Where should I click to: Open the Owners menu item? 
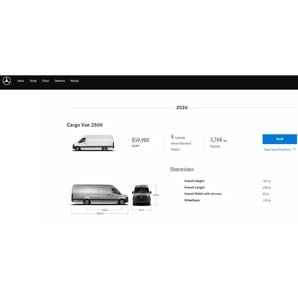click(60, 81)
